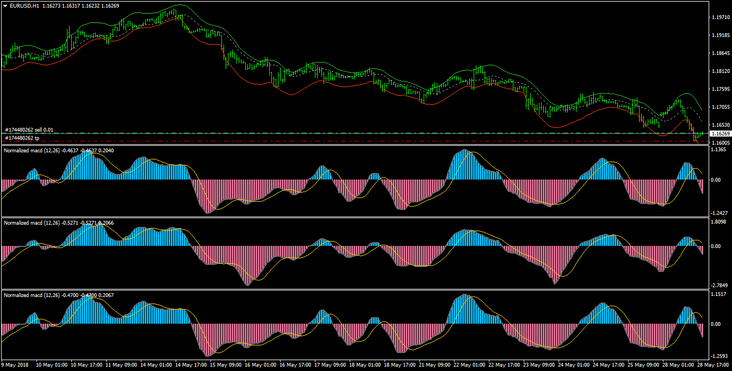This screenshot has height=371, width=732.
Task: Click price scale value 1.19185
Action: pyautogui.click(x=719, y=35)
